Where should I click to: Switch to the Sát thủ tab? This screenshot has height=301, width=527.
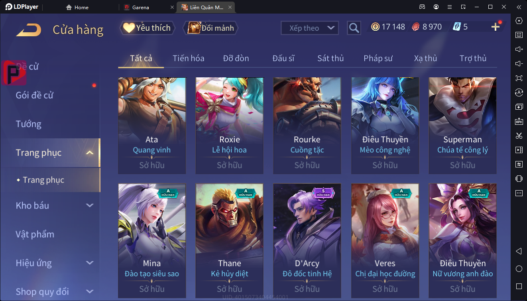[x=330, y=58]
